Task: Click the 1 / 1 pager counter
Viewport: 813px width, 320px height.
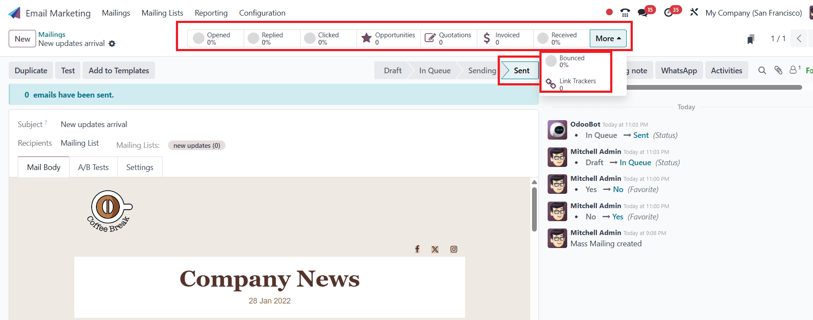Action: click(x=778, y=39)
